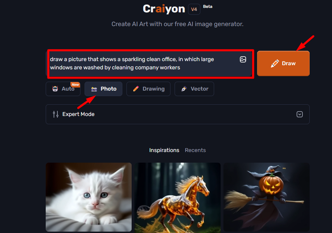
Task: Click the pen nib icon on Vector
Action: pos(184,89)
